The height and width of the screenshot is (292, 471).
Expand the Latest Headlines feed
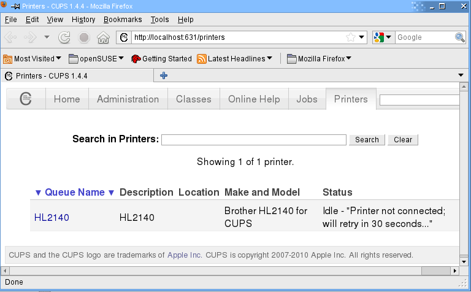(x=235, y=59)
